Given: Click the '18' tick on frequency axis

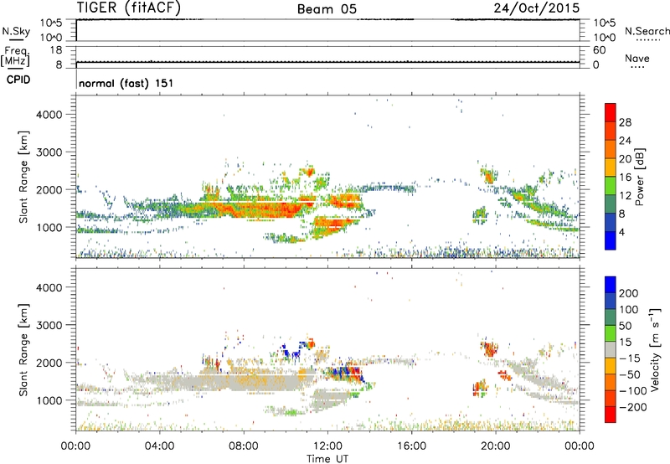Looking at the screenshot, I should click(56, 50).
